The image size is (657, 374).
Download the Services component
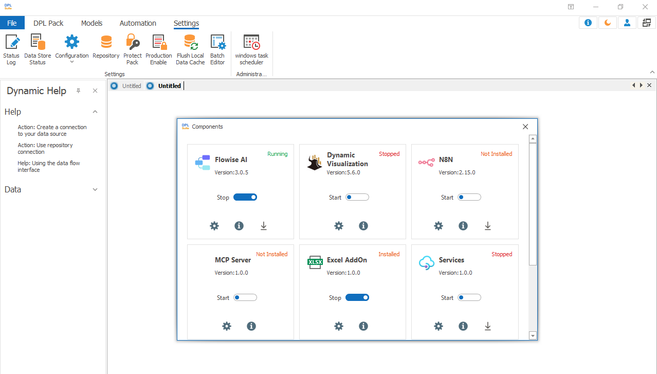[488, 326]
